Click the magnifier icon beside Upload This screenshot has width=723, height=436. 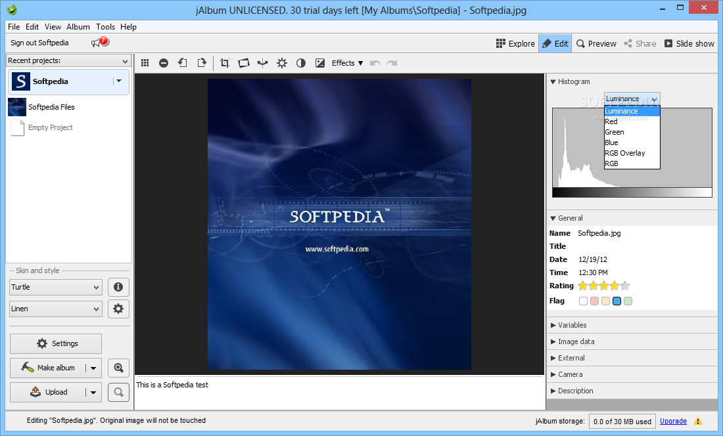pos(118,392)
